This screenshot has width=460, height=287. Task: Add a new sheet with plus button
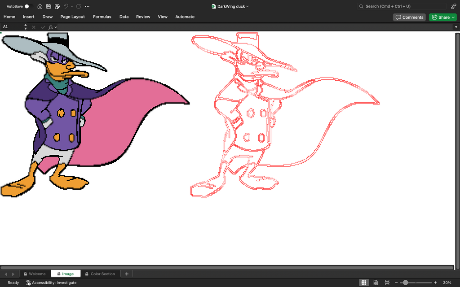click(127, 274)
